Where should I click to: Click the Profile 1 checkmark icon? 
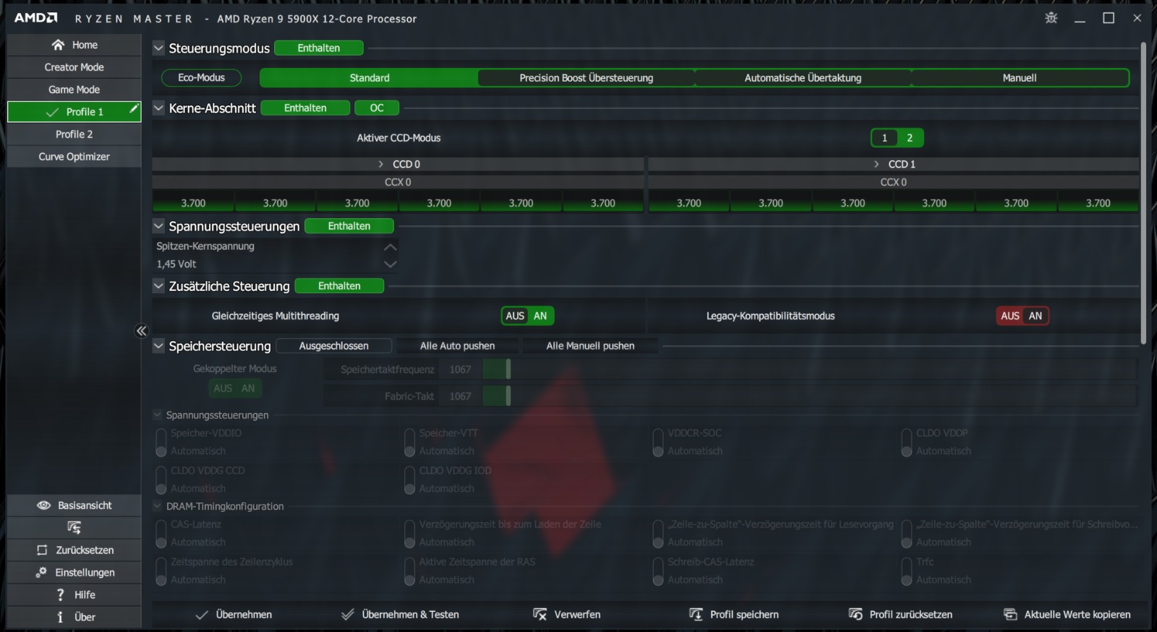[52, 112]
